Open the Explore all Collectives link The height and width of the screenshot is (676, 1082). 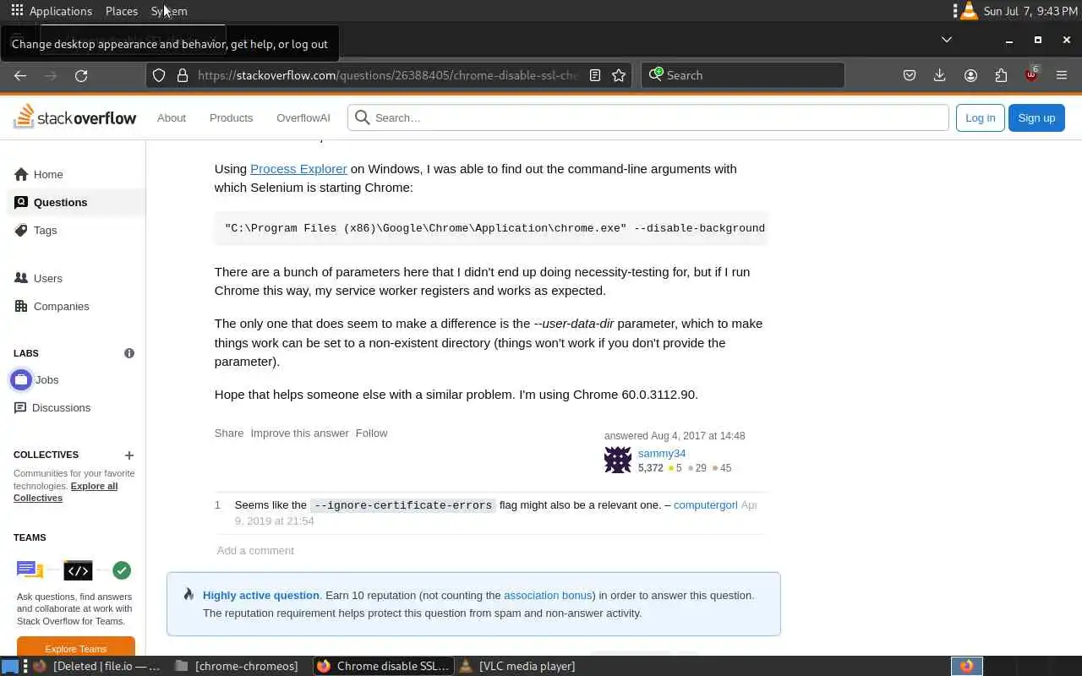(x=65, y=492)
